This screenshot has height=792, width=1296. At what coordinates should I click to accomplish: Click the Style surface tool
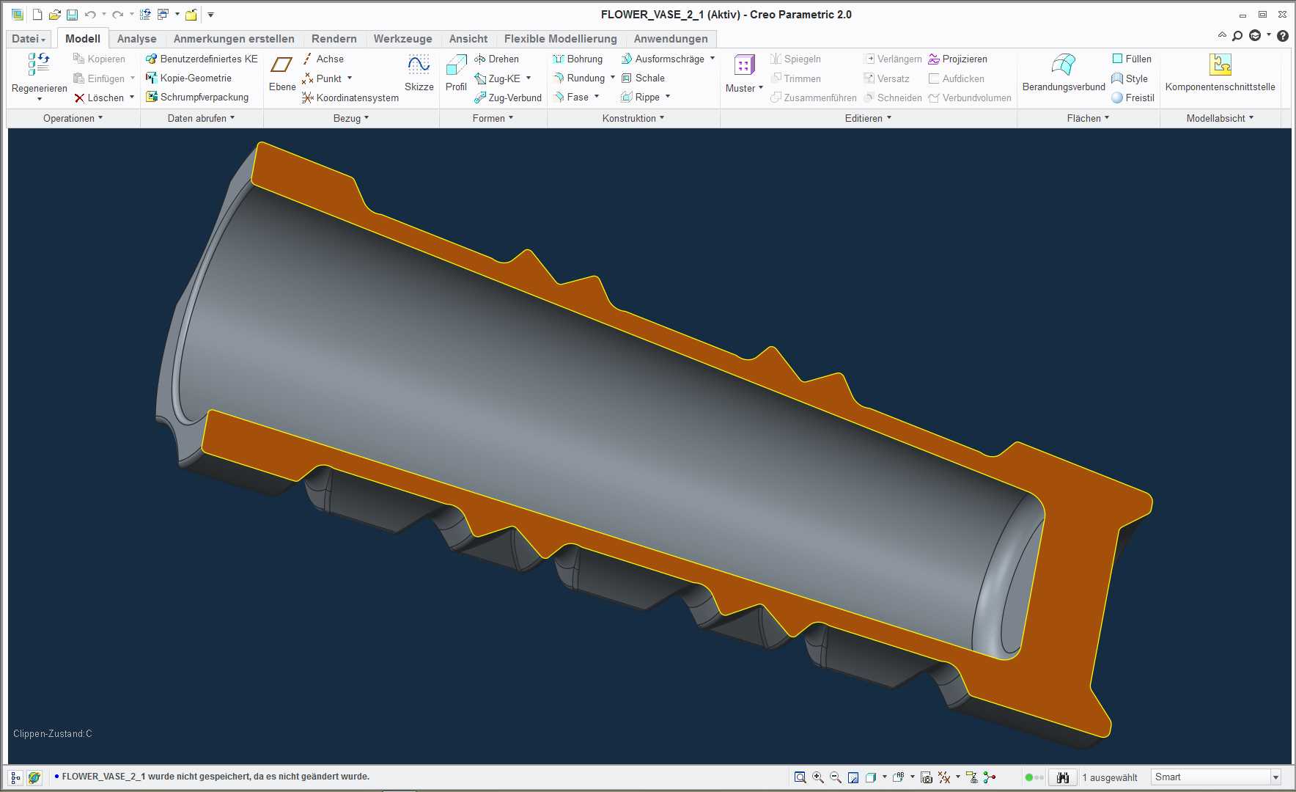[1130, 78]
